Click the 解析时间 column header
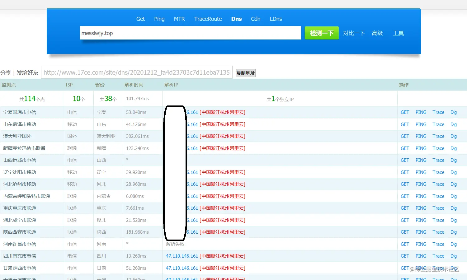This screenshot has width=467, height=280. click(134, 85)
